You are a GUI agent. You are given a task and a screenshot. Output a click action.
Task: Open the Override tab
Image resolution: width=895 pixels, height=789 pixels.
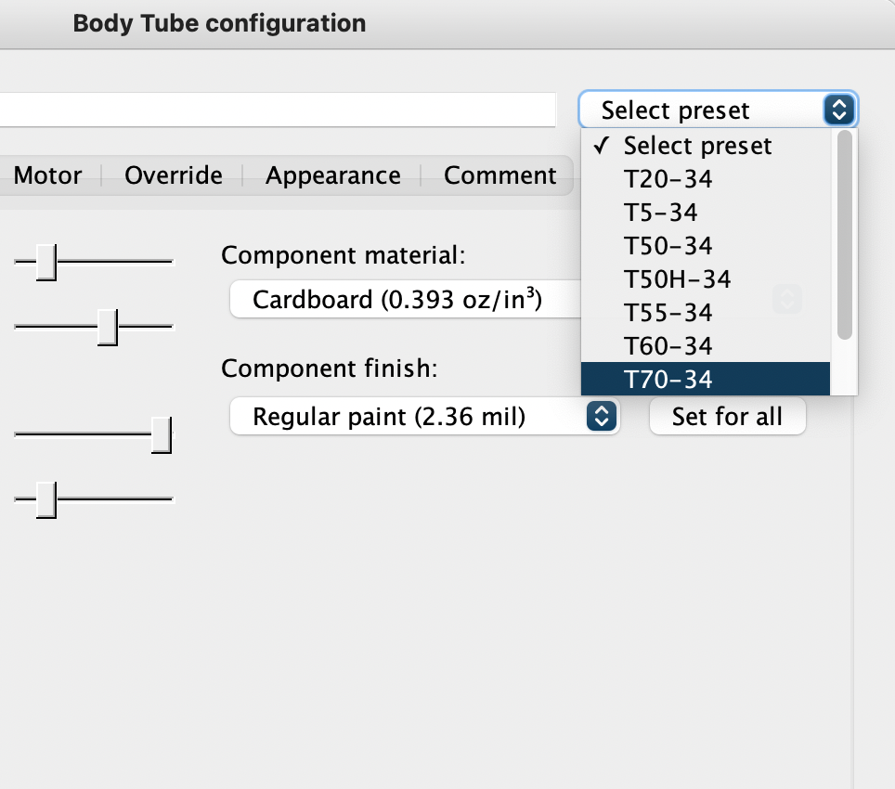(174, 175)
